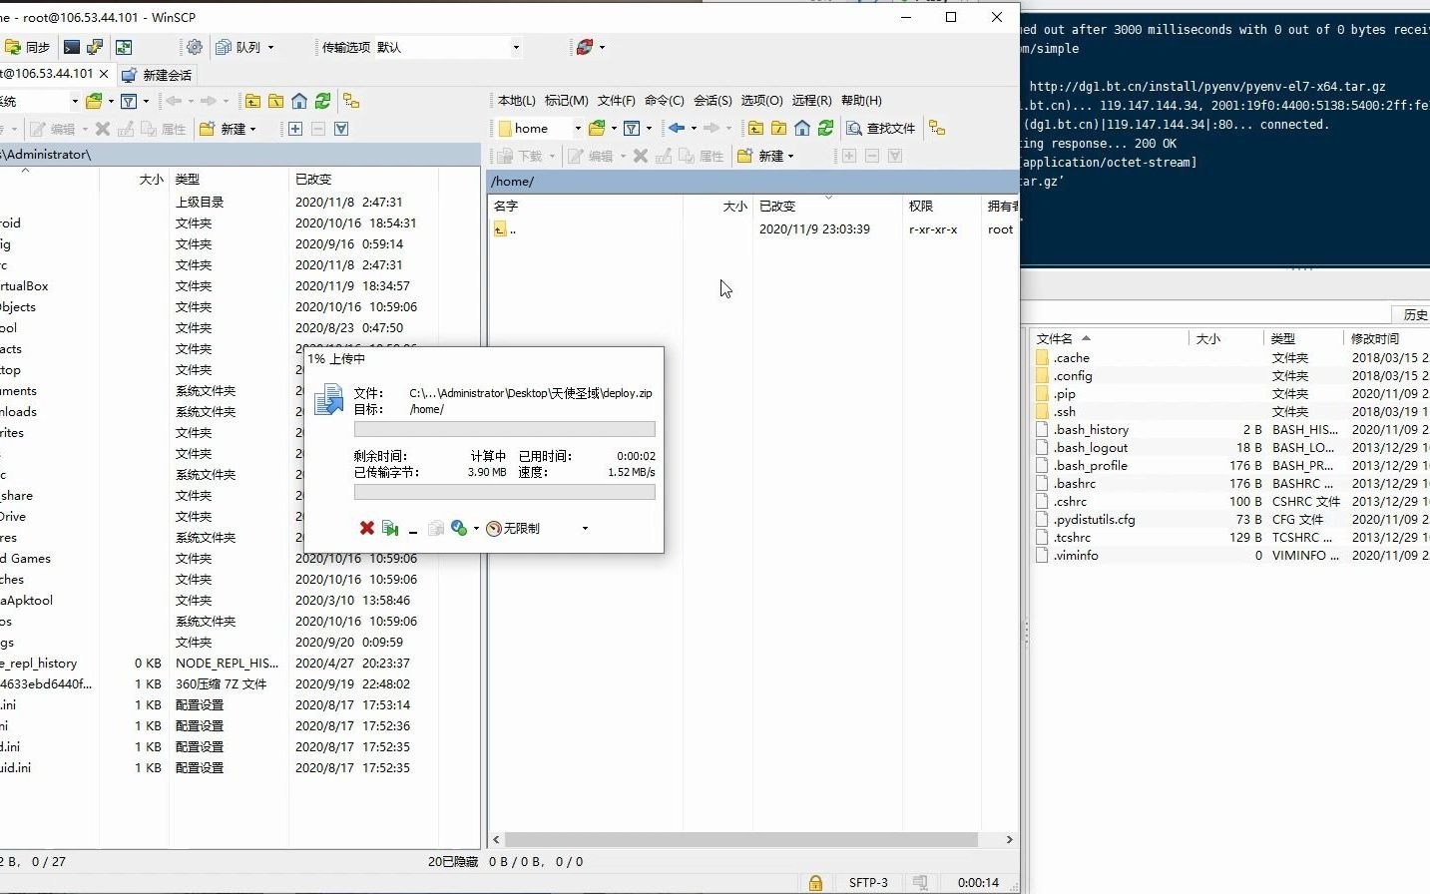Open the 选项(O) menu
This screenshot has width=1430, height=894.
[761, 101]
